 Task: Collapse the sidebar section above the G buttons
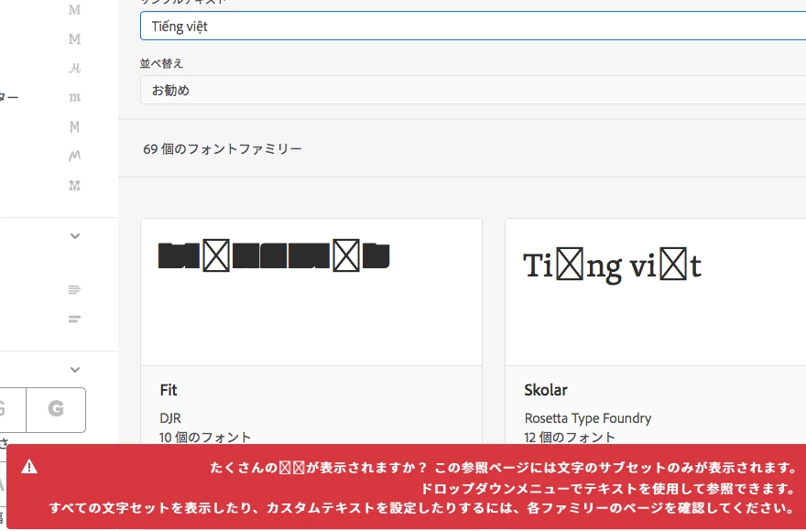click(75, 370)
